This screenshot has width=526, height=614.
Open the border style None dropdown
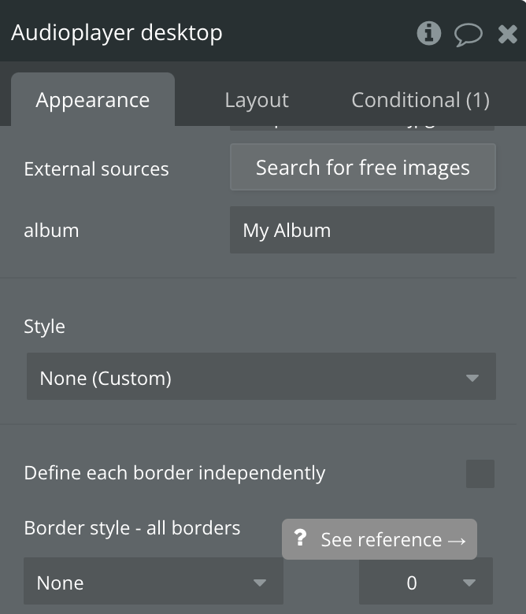point(154,581)
